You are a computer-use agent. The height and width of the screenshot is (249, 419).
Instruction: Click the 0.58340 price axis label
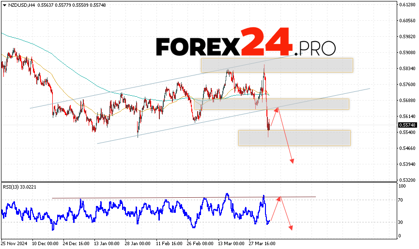407,68
